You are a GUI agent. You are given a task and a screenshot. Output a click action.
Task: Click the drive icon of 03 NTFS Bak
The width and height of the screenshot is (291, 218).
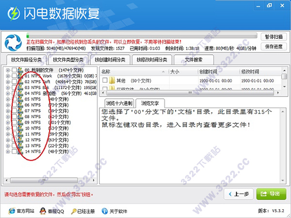pos(20,88)
